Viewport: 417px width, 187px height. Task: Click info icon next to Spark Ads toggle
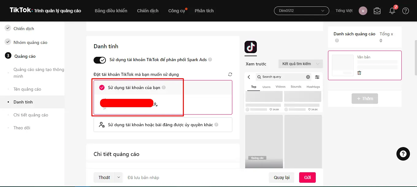[210, 60]
